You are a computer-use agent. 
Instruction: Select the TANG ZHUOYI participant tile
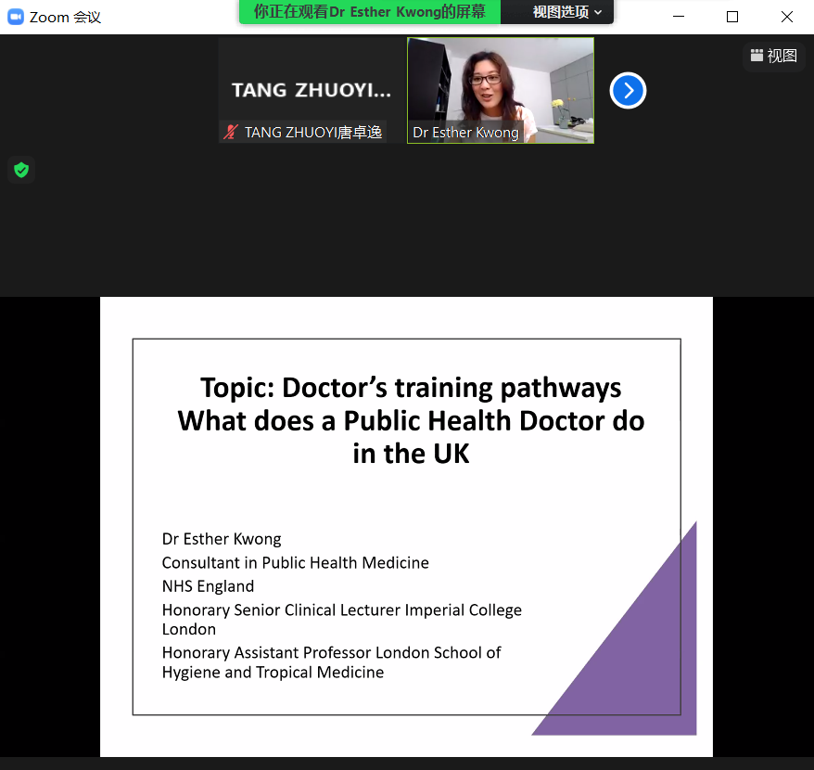point(312,90)
